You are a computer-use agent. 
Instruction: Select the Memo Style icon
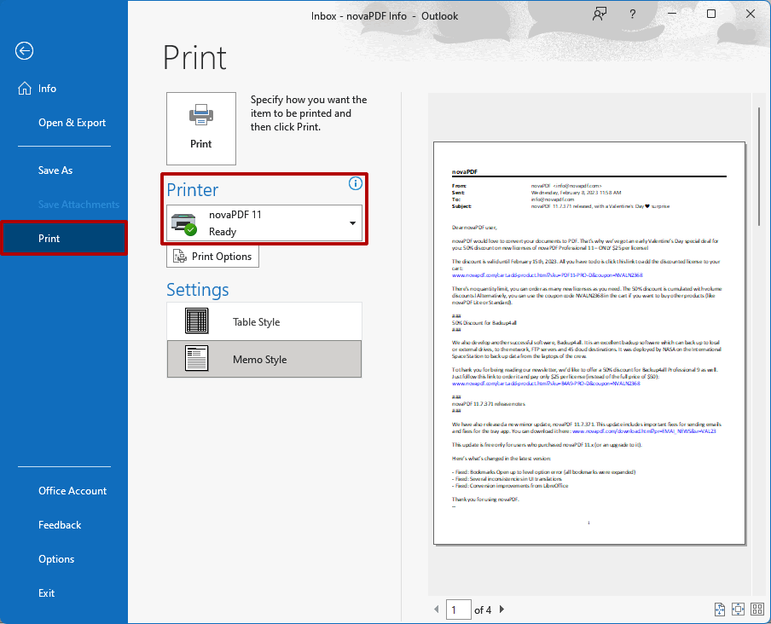197,359
